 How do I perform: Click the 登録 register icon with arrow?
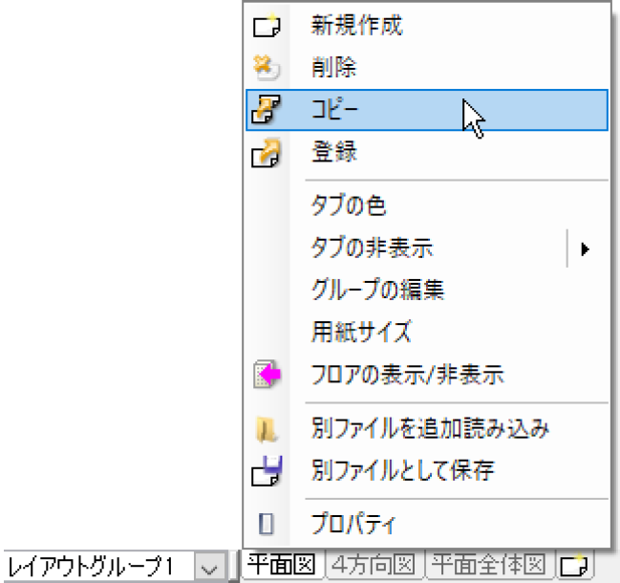(x=267, y=153)
